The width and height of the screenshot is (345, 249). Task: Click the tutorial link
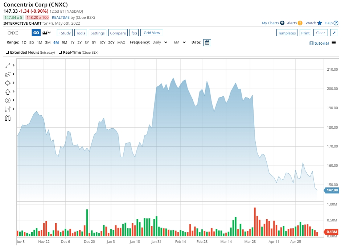point(321,43)
